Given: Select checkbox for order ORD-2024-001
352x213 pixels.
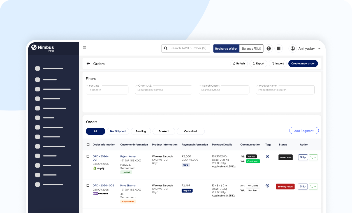Looking at the screenshot, I should (88, 156).
